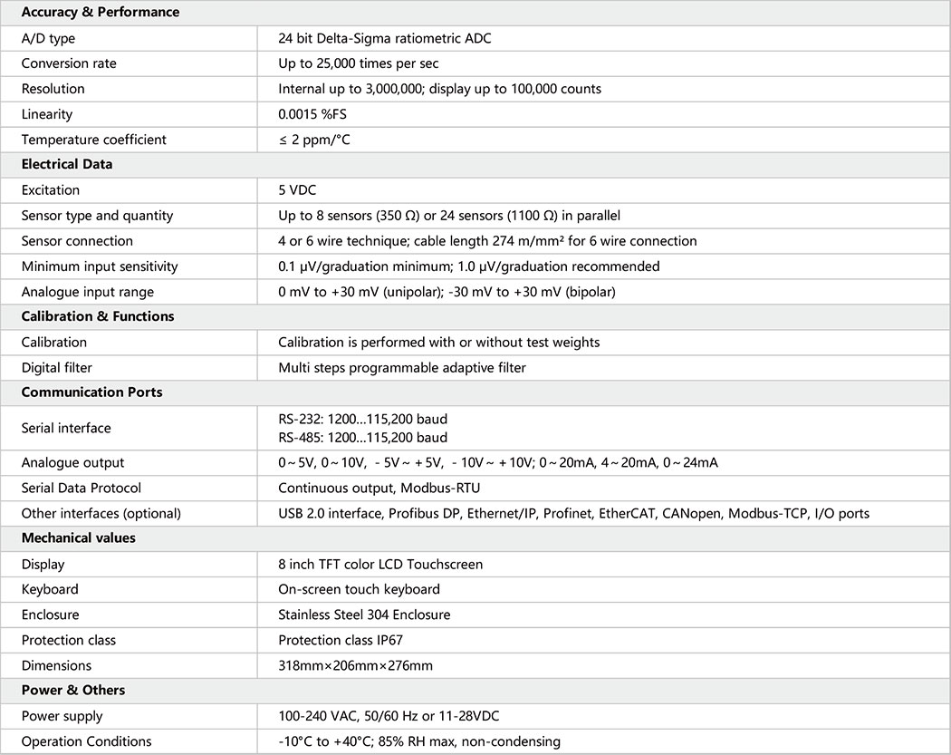951x755 pixels.
Task: Click the Accuracy & Performance section header
Action: click(101, 13)
